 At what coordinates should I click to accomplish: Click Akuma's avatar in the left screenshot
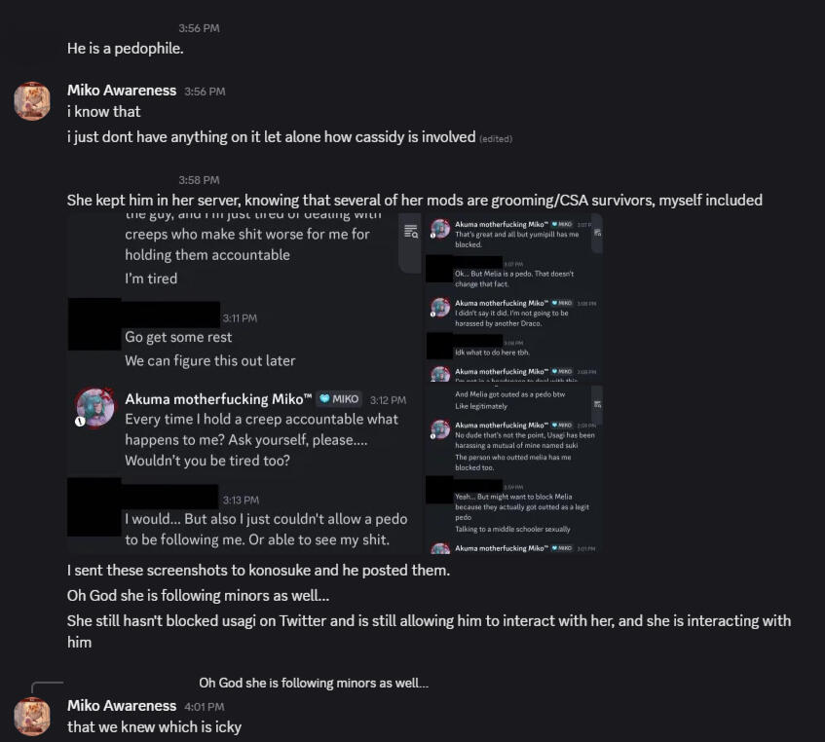point(94,408)
